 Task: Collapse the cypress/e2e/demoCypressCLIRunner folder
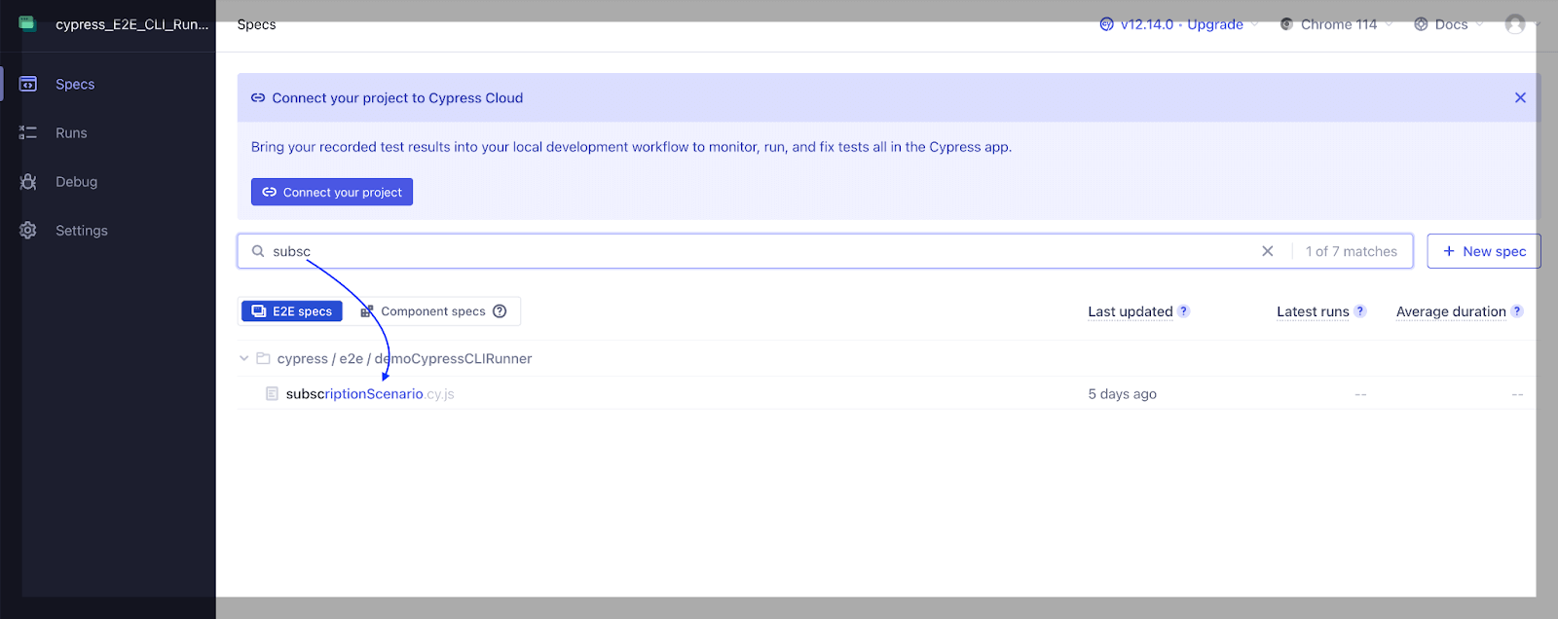(x=244, y=358)
